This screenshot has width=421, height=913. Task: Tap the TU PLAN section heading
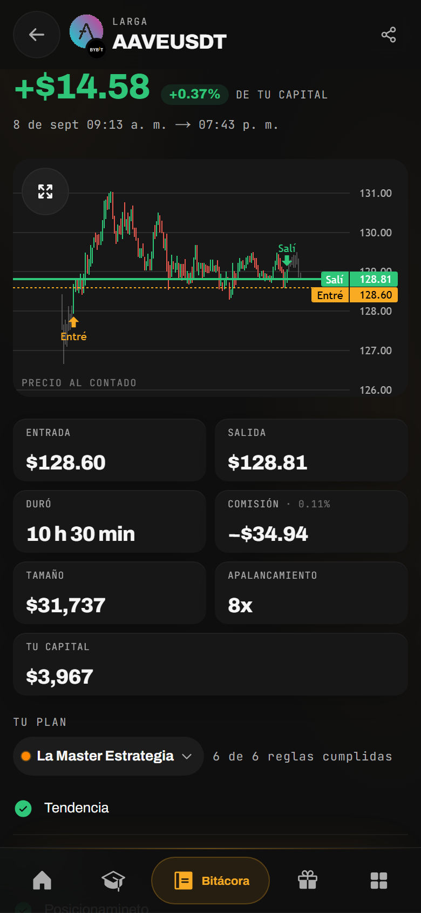coord(40,722)
